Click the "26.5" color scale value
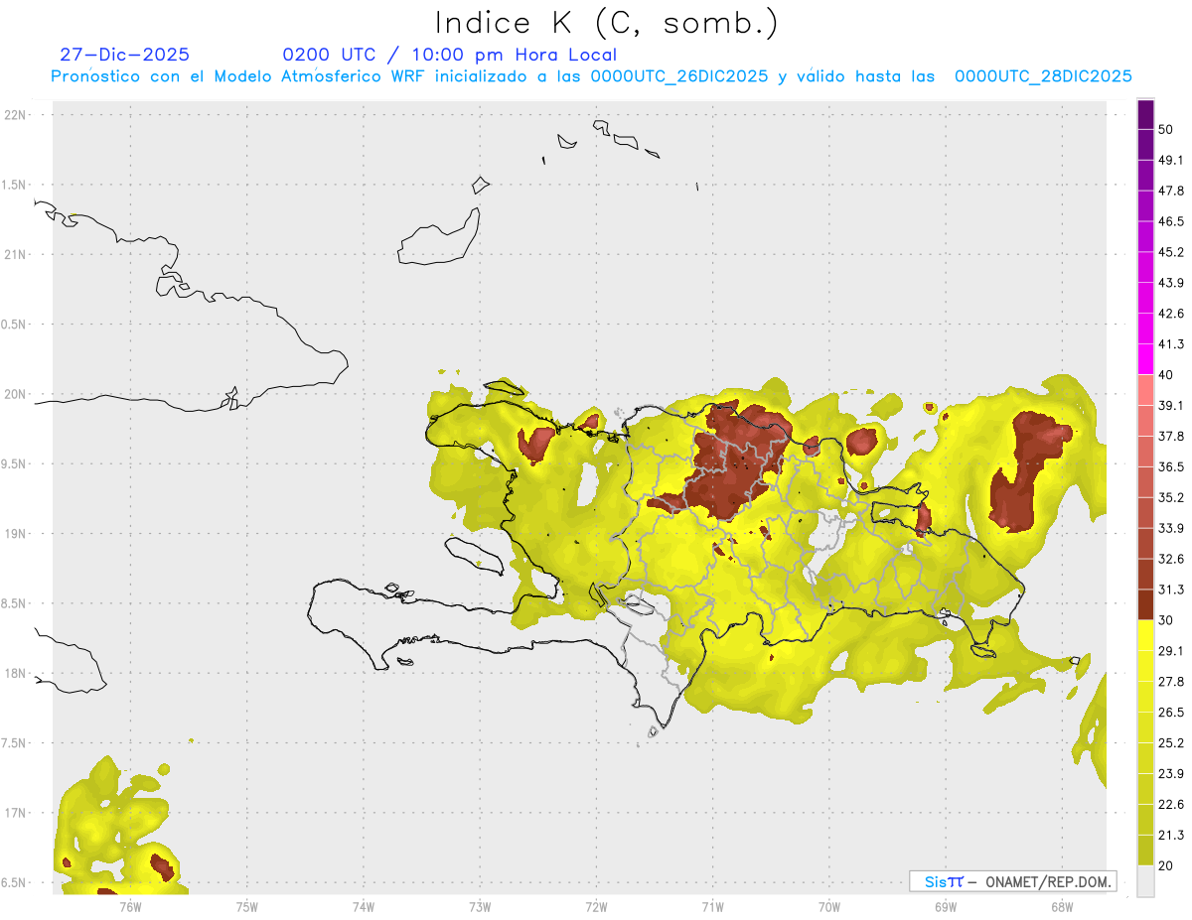The image size is (1192, 920). click(1171, 712)
